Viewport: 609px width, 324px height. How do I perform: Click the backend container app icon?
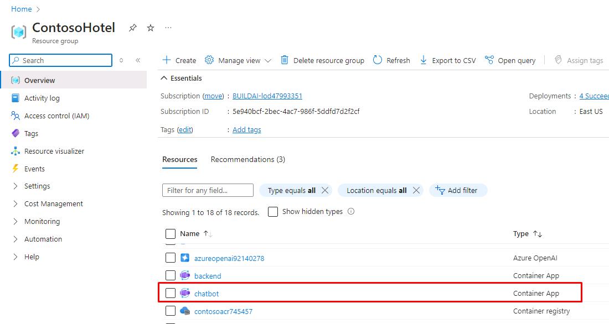point(185,275)
